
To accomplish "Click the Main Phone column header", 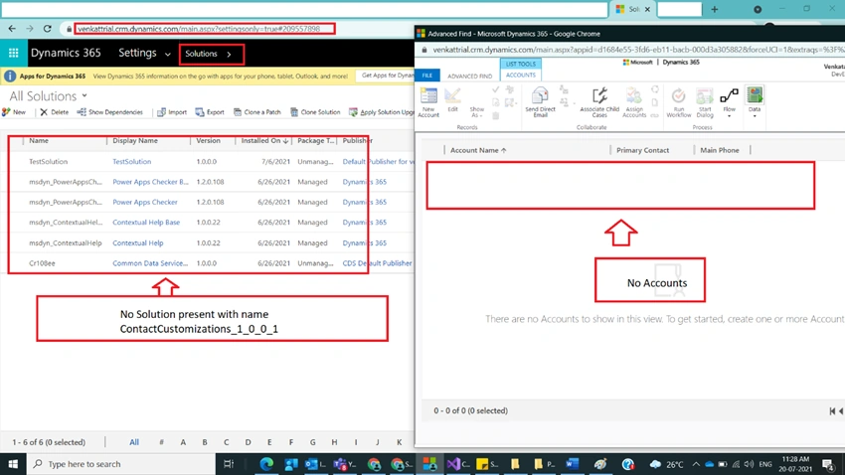I will pyautogui.click(x=720, y=150).
